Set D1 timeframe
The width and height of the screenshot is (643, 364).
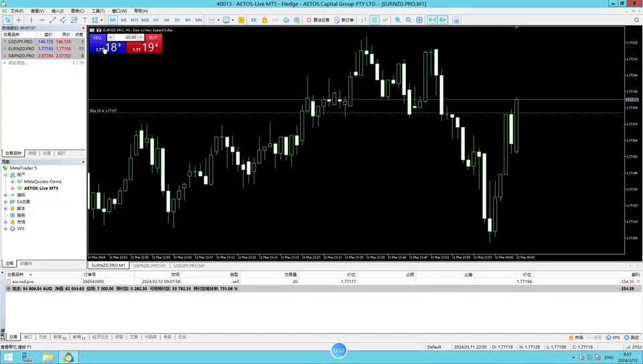[177, 20]
